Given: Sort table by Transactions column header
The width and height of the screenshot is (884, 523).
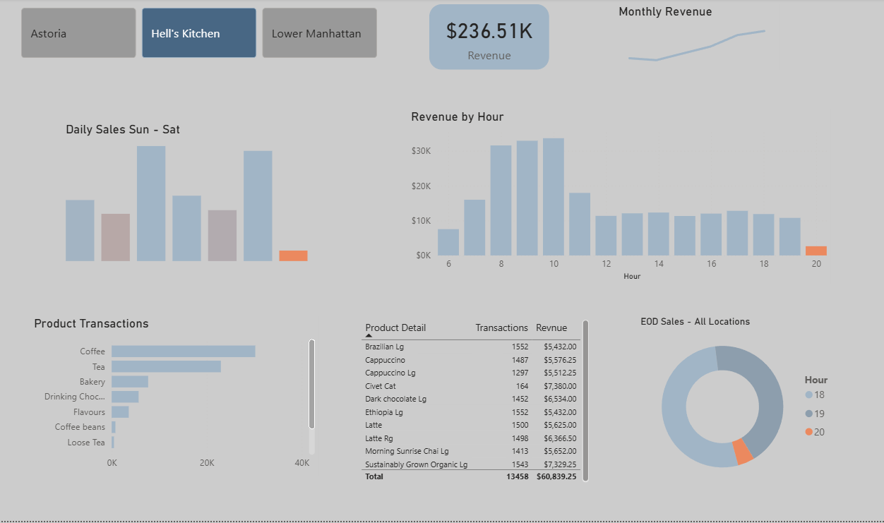Looking at the screenshot, I should pos(501,327).
